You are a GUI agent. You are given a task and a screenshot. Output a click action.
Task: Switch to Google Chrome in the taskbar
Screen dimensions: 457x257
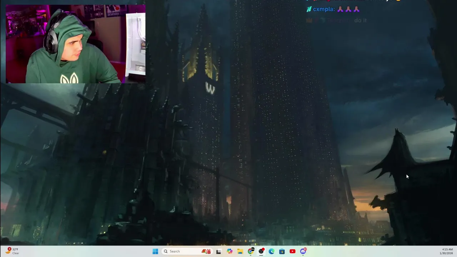point(251,251)
